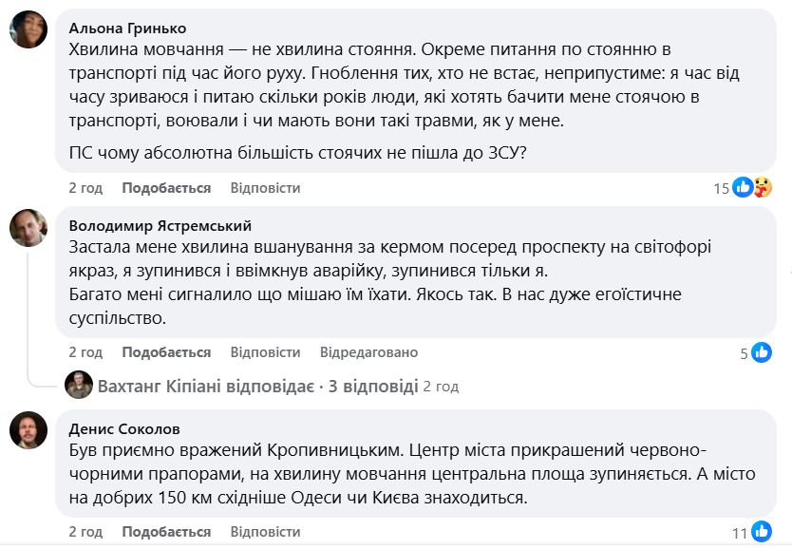The image size is (792, 549).
Task: Open like reaction on Ястремський's comment
Action: pyautogui.click(x=761, y=353)
